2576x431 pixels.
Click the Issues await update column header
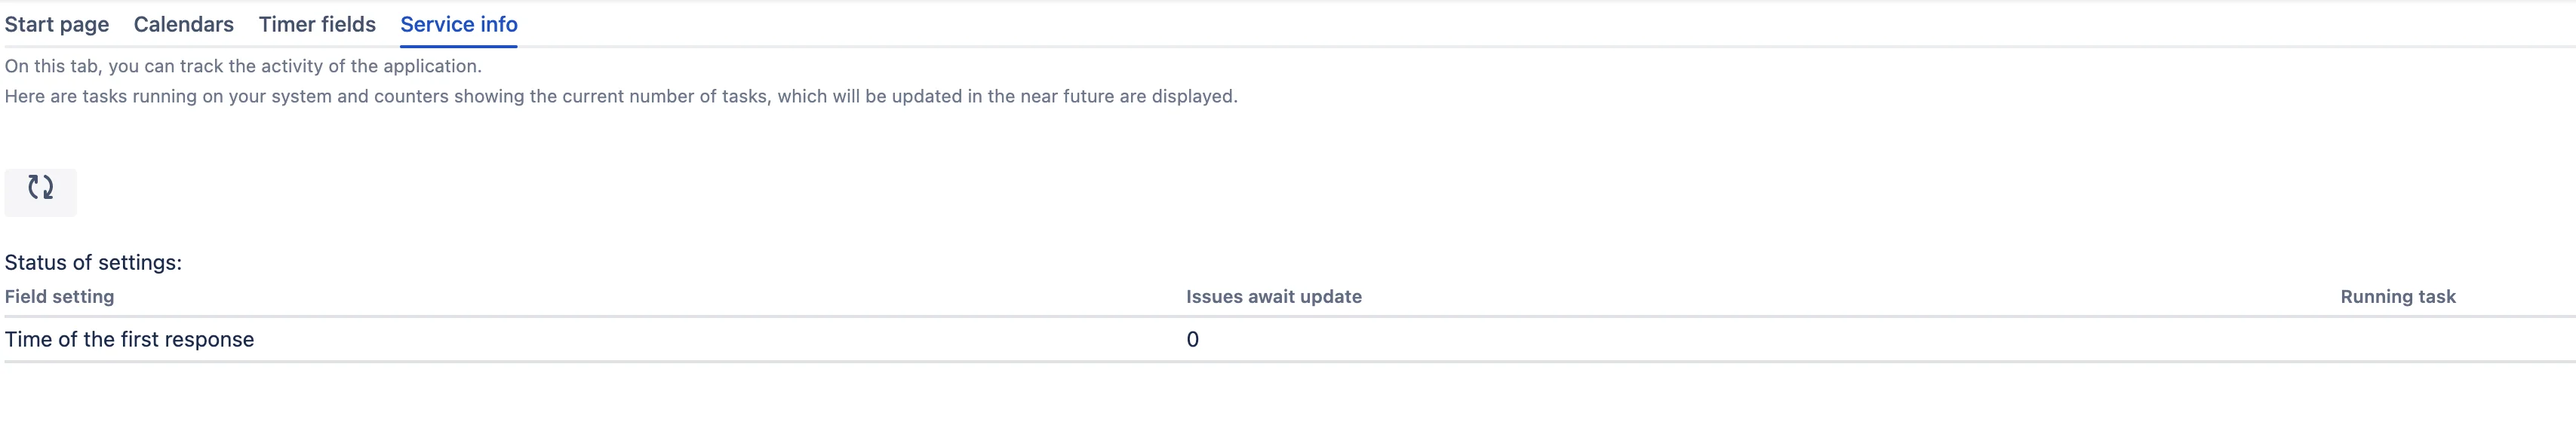pyautogui.click(x=1274, y=296)
